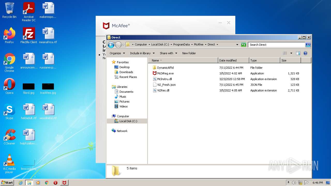
Task: Sort by Date modified column header
Action: [x=234, y=60]
